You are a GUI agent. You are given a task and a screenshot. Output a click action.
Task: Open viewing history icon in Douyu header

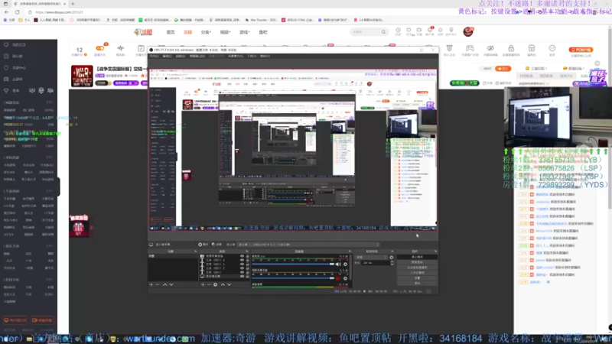398,31
